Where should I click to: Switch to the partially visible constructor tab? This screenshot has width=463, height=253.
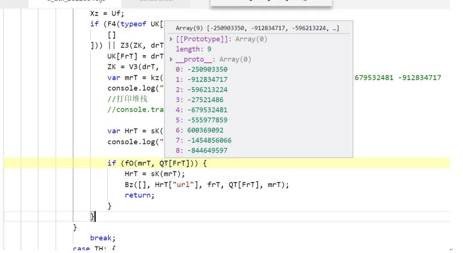[156, 1]
